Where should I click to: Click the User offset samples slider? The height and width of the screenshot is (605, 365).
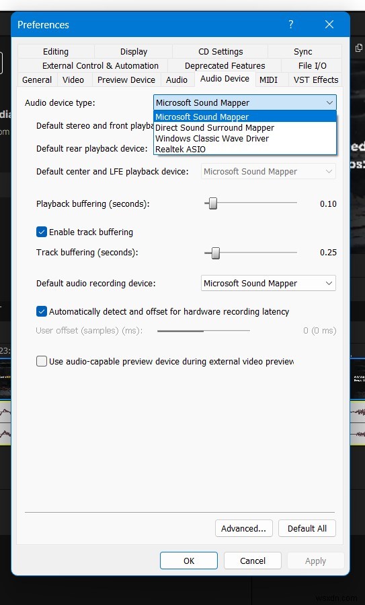tap(204, 331)
